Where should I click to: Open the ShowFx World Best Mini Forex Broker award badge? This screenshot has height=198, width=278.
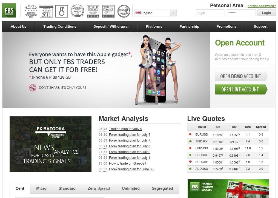(31, 11)
